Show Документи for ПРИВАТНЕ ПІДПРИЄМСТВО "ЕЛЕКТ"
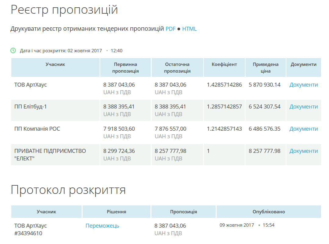 (303, 151)
